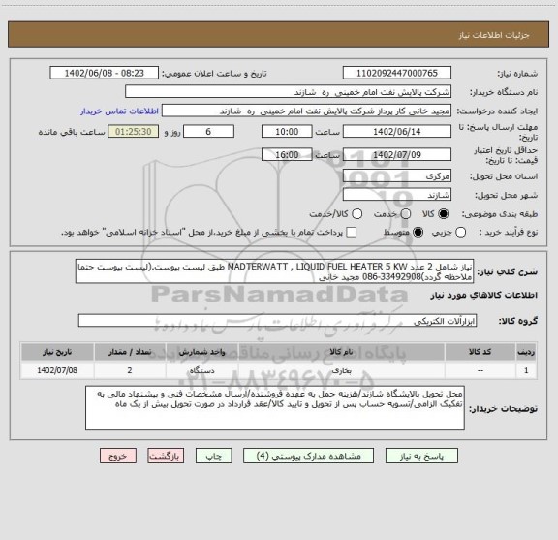This screenshot has height=540, width=558.
Task: Click the اطلاعات کالاهای مورد نیاز heading
Action: 483,295
